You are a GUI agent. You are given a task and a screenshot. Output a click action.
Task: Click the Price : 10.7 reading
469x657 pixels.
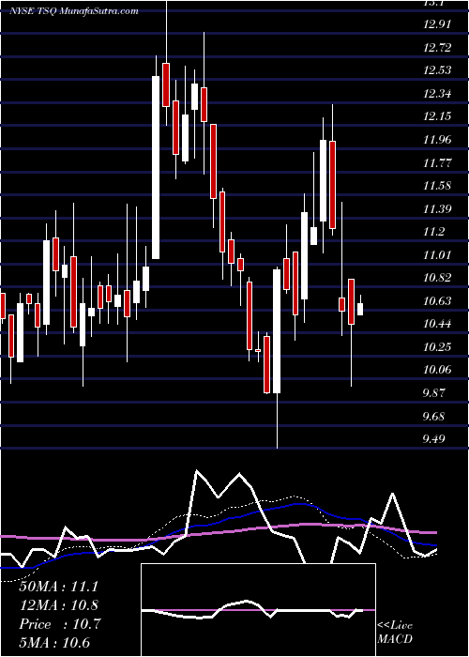click(59, 624)
